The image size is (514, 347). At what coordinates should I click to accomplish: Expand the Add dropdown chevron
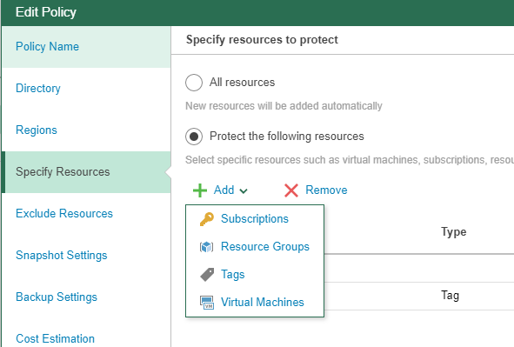(244, 191)
